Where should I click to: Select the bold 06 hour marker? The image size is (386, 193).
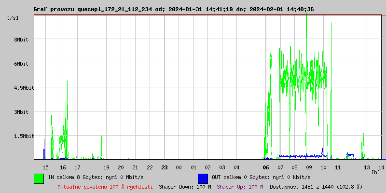(x=265, y=167)
